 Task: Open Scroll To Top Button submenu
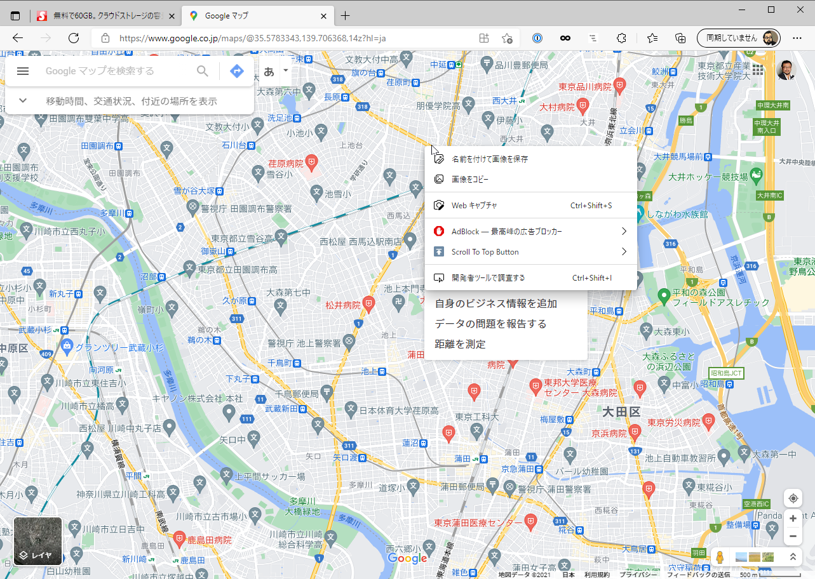tap(530, 251)
